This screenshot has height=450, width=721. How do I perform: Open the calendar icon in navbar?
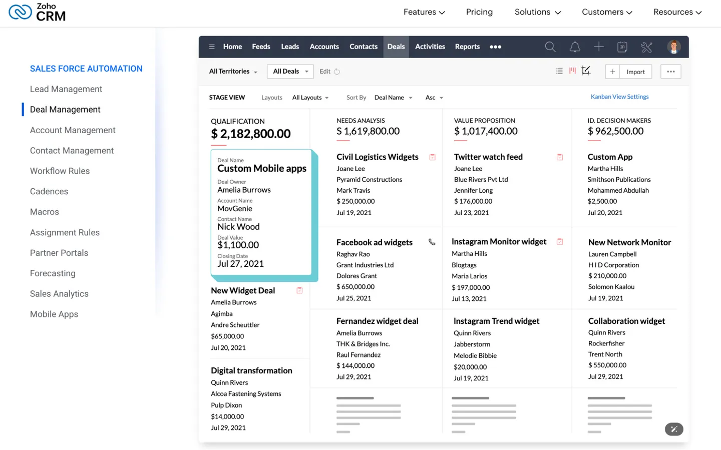pyautogui.click(x=622, y=47)
